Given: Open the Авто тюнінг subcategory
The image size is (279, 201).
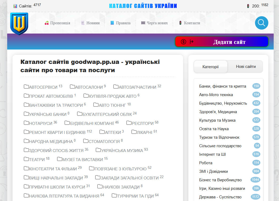Looking at the screenshot, I should 112,105.
